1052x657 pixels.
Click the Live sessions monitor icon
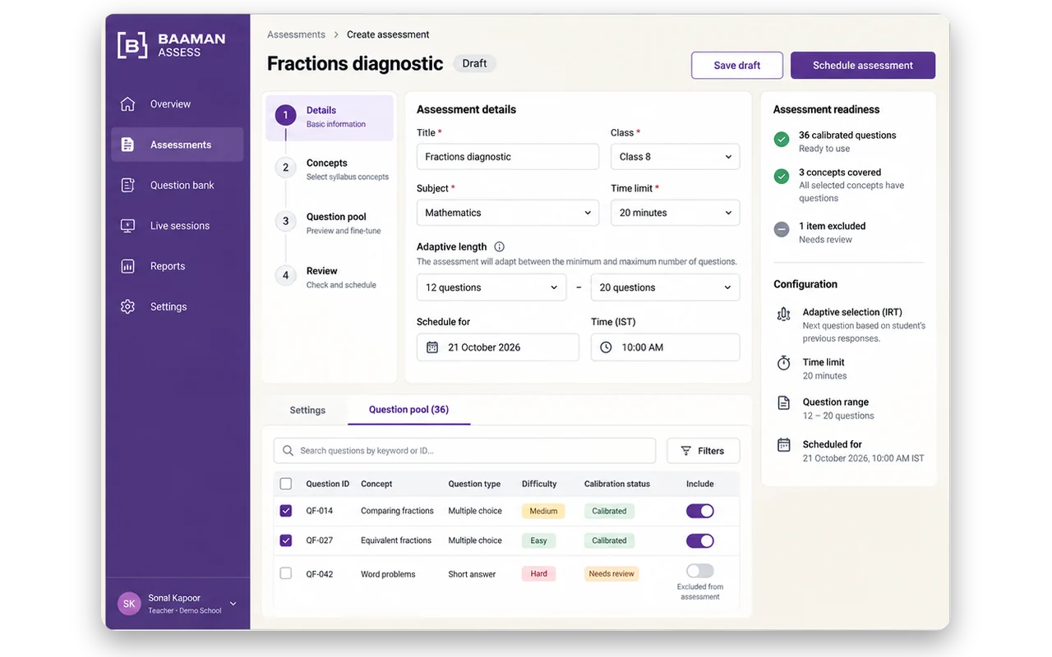(x=127, y=226)
